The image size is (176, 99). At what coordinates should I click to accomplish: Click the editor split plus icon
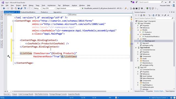pos(131,17)
